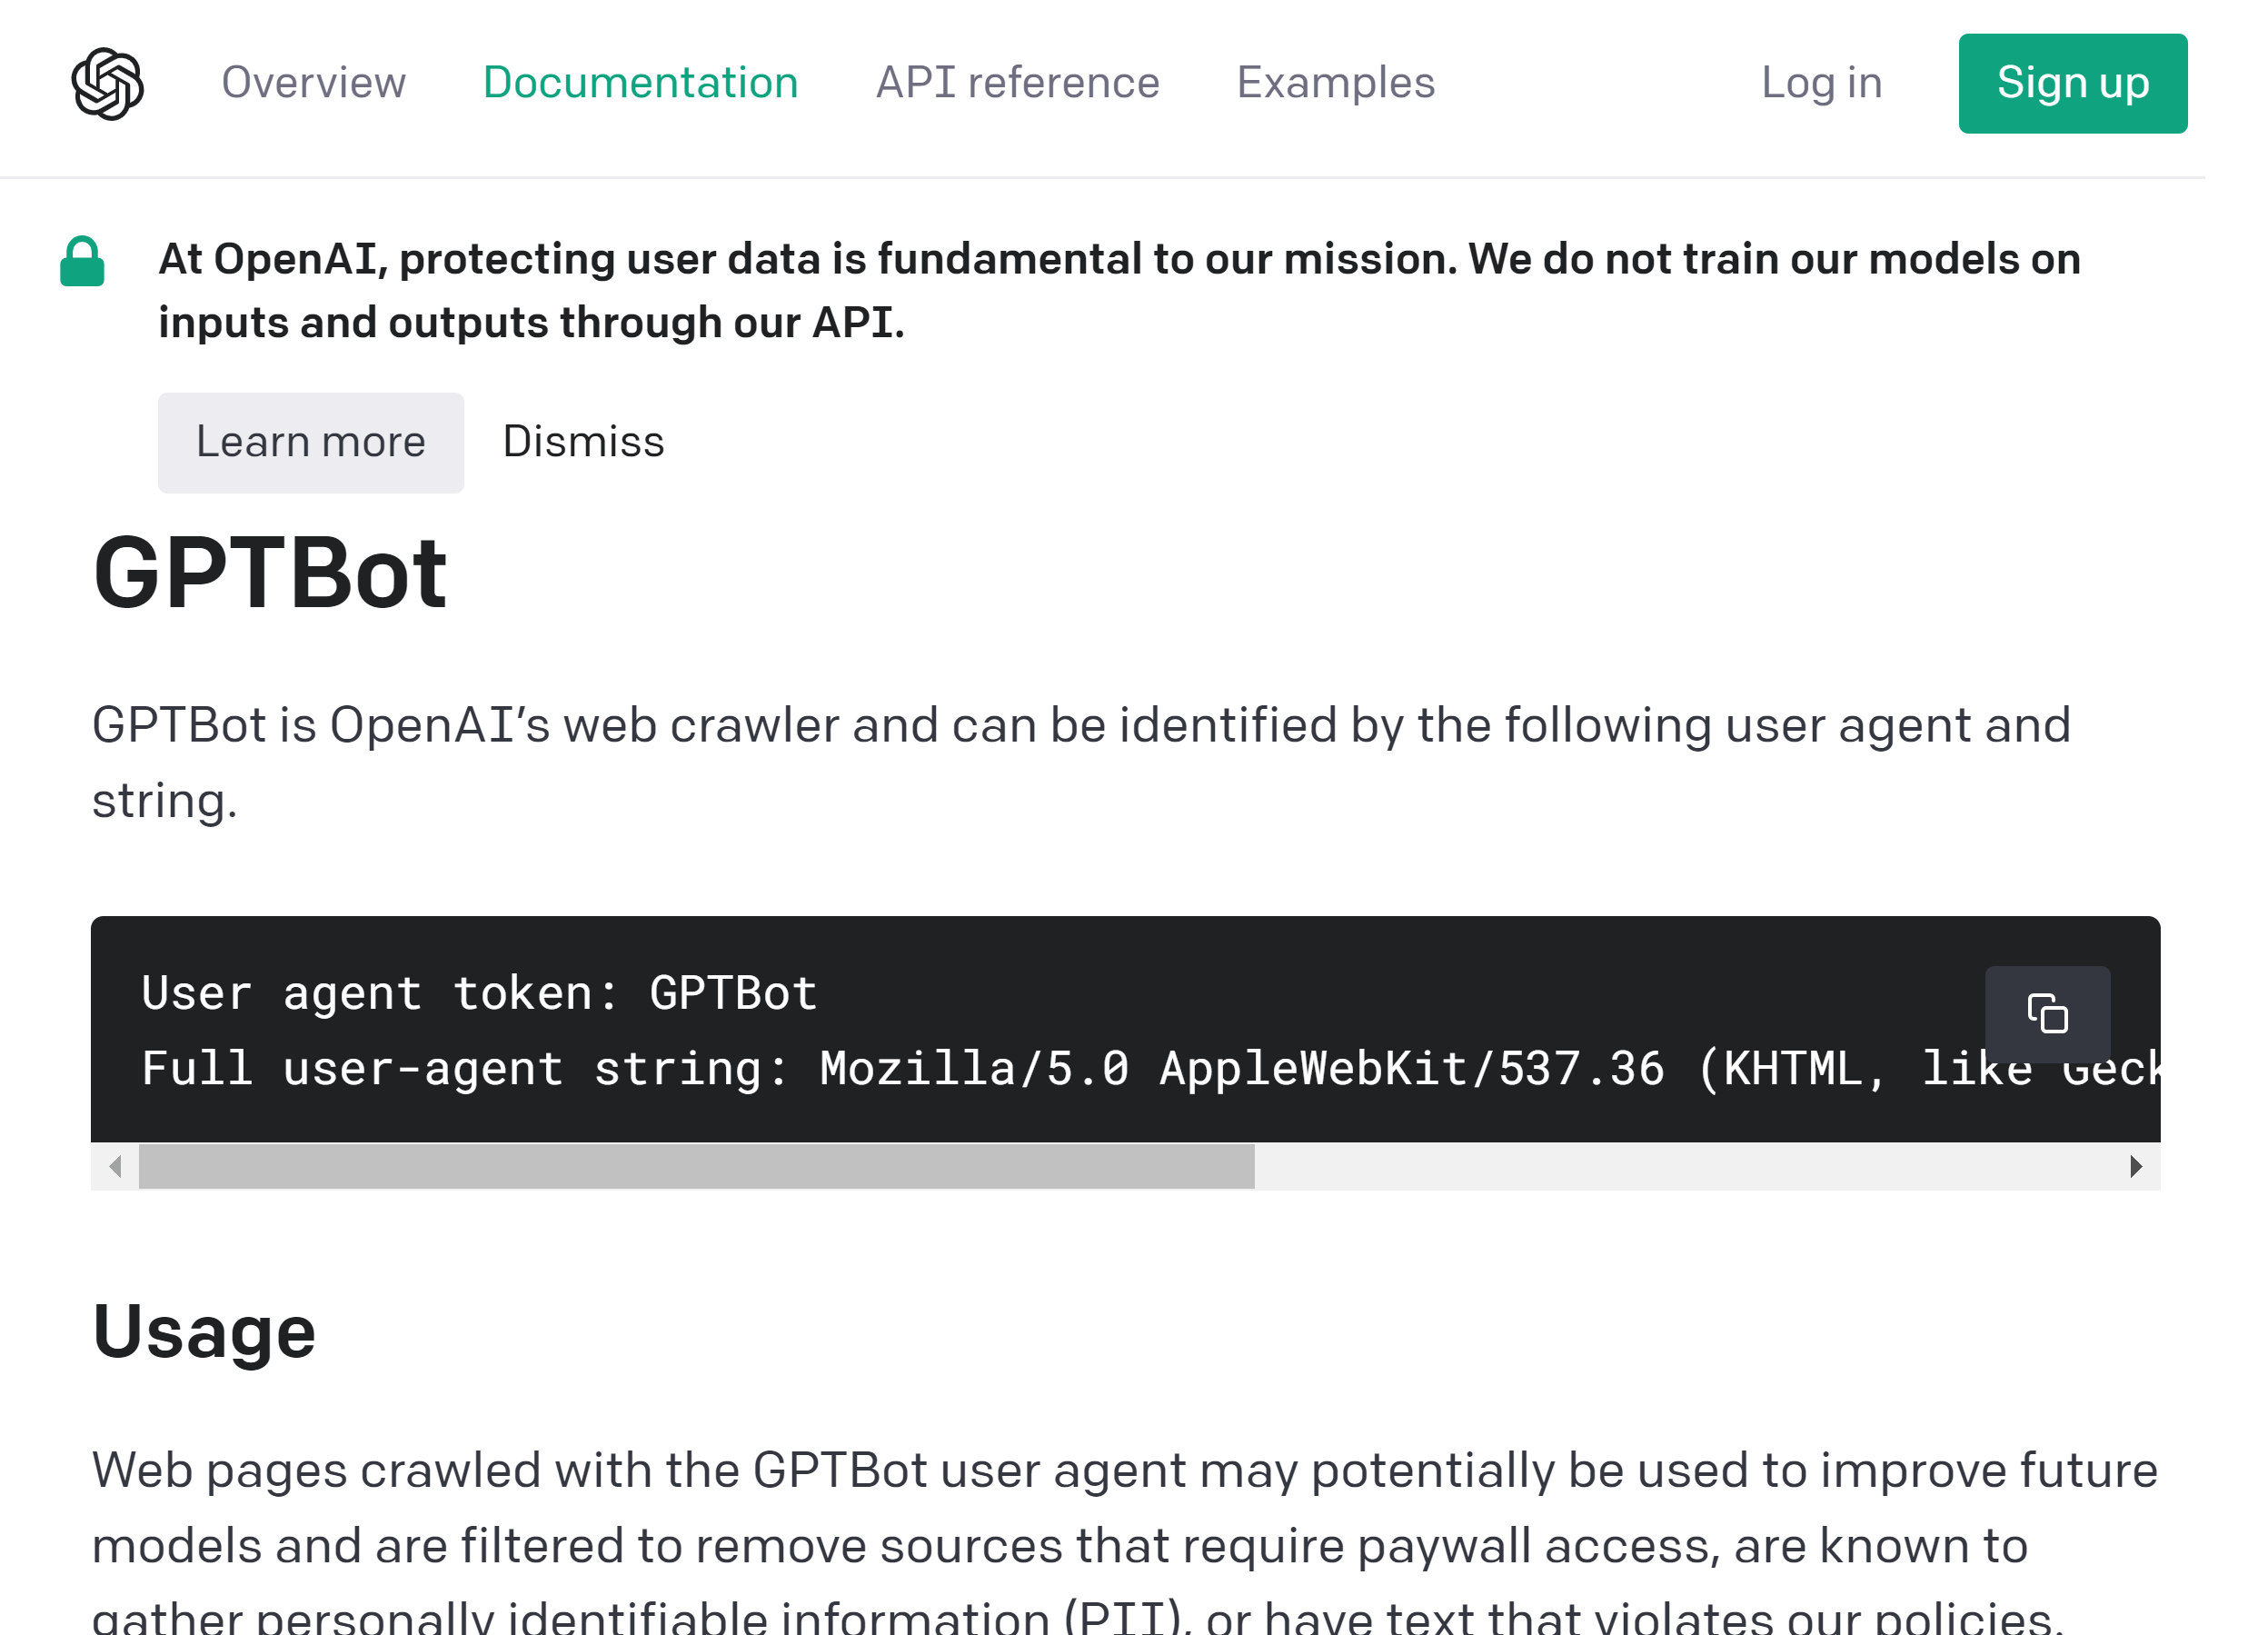Open the Overview nav item
This screenshot has height=1635, width=2268.
(313, 83)
